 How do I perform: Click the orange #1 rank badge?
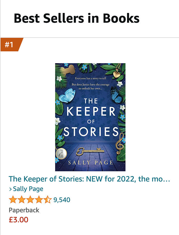click(10, 45)
